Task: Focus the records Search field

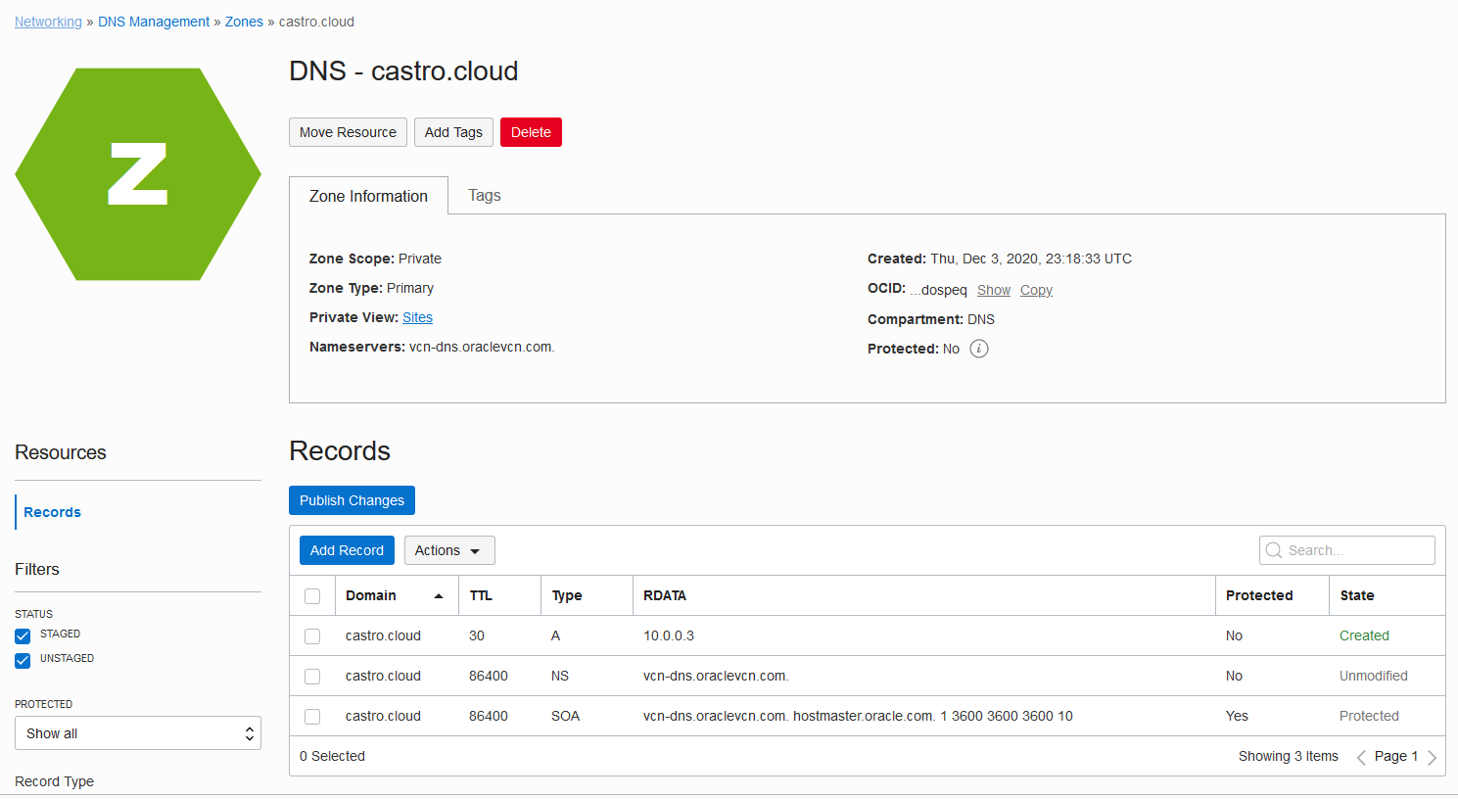Action: 1356,550
